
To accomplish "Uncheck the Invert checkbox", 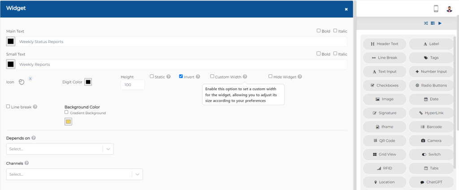I will click(x=181, y=77).
